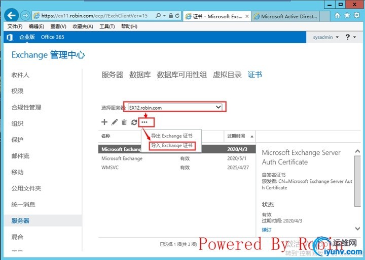Open the 文件(F) menu
Screen dimensions: 365x260
pyautogui.click(x=15, y=26)
